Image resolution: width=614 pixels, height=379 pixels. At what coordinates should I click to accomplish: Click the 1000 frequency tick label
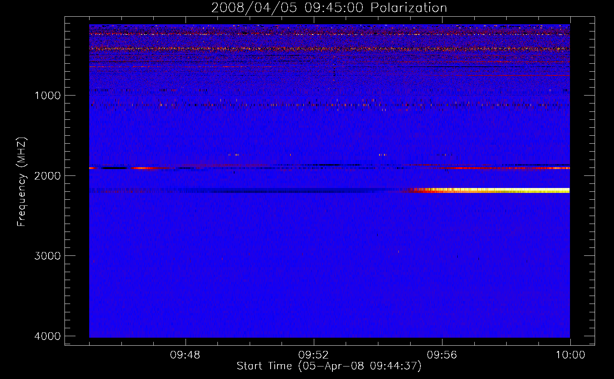[47, 95]
